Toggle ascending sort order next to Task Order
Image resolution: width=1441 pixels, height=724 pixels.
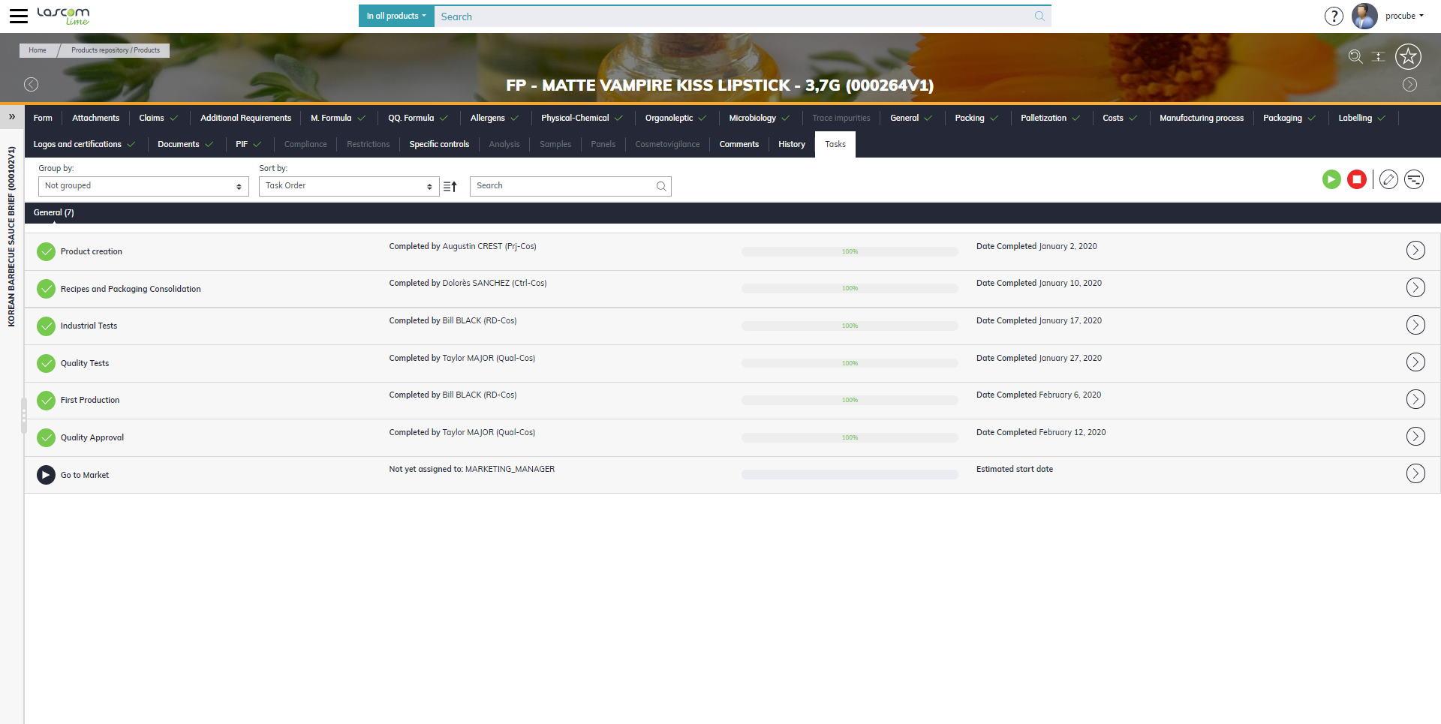point(449,186)
